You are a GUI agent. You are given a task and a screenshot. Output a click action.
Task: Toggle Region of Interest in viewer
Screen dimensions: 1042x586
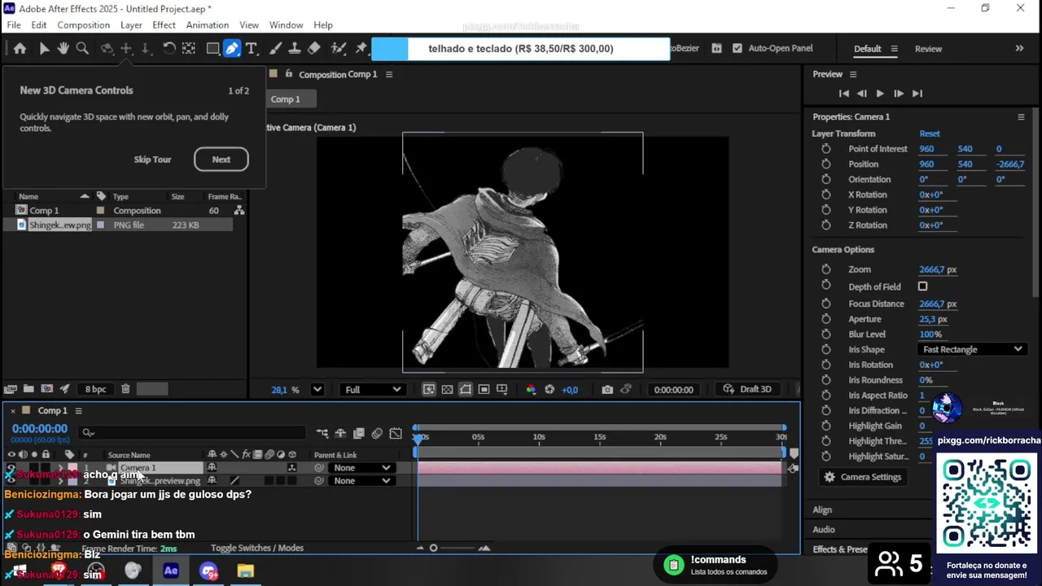tap(484, 390)
